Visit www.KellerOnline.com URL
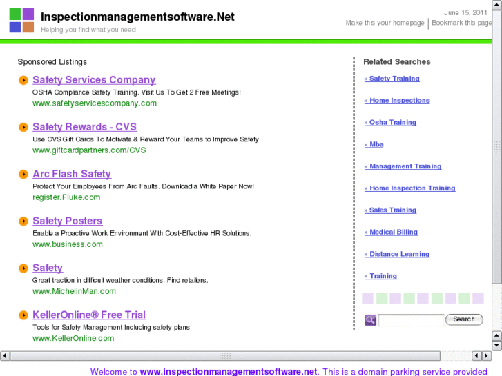Screen dimensions: 502x376 tap(73, 339)
